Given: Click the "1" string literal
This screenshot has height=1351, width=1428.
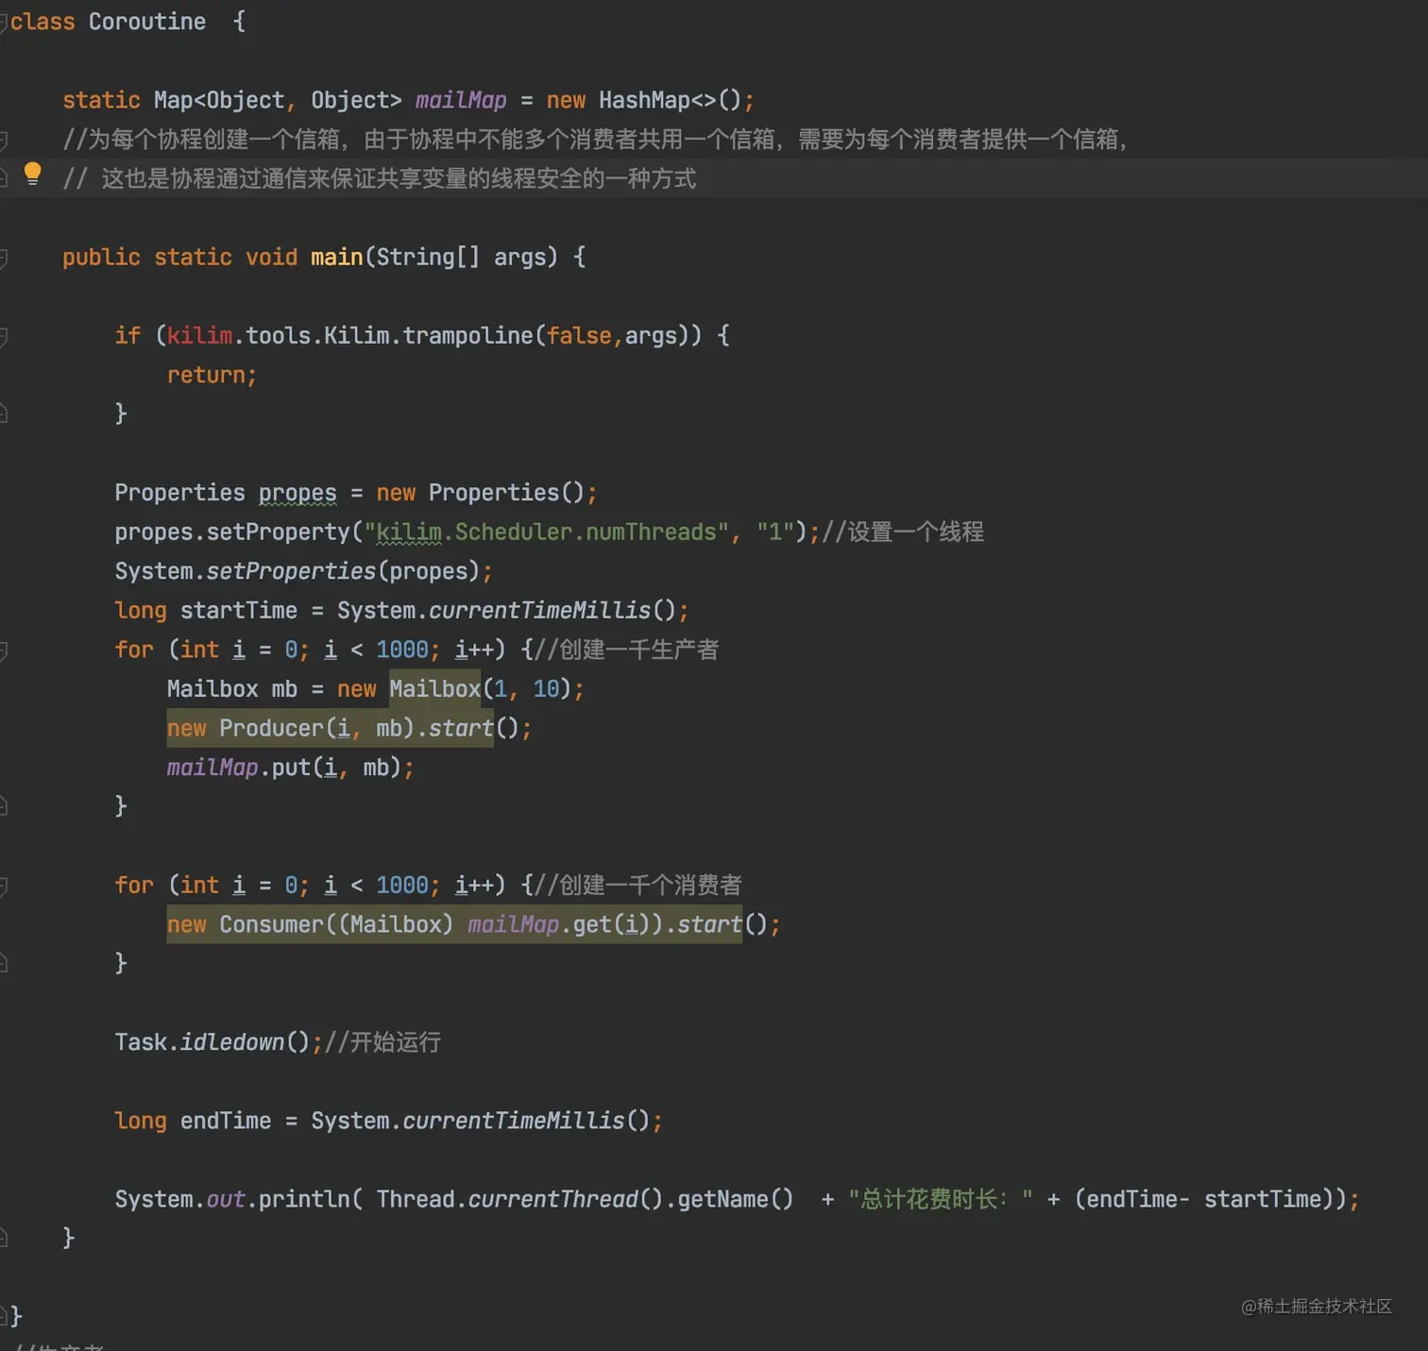Looking at the screenshot, I should pyautogui.click(x=775, y=532).
